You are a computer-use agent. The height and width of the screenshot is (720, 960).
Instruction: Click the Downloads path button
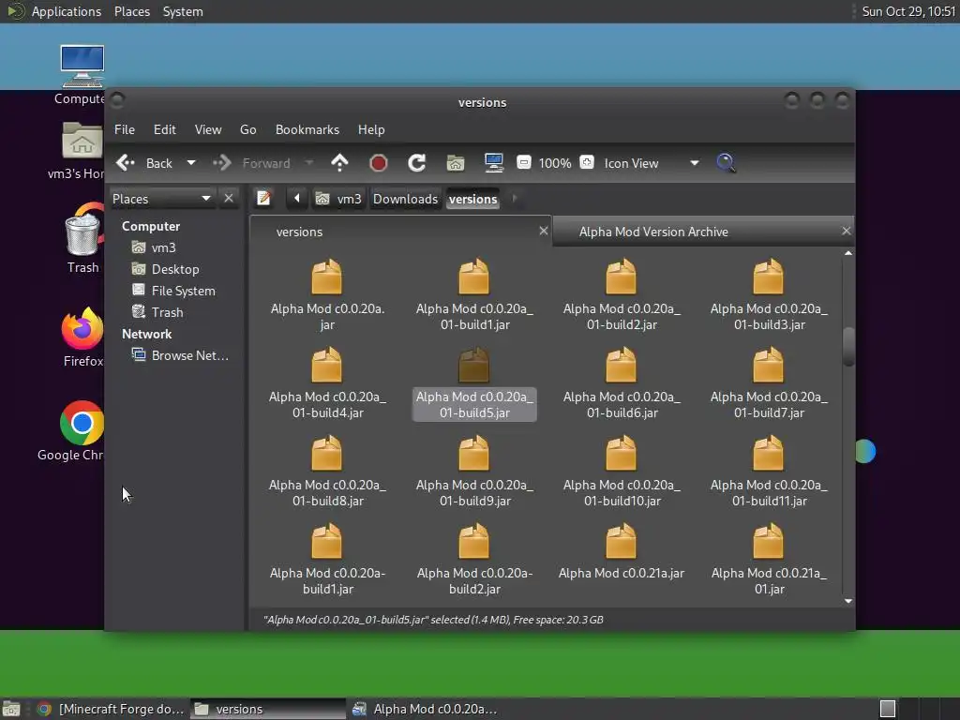tap(405, 199)
